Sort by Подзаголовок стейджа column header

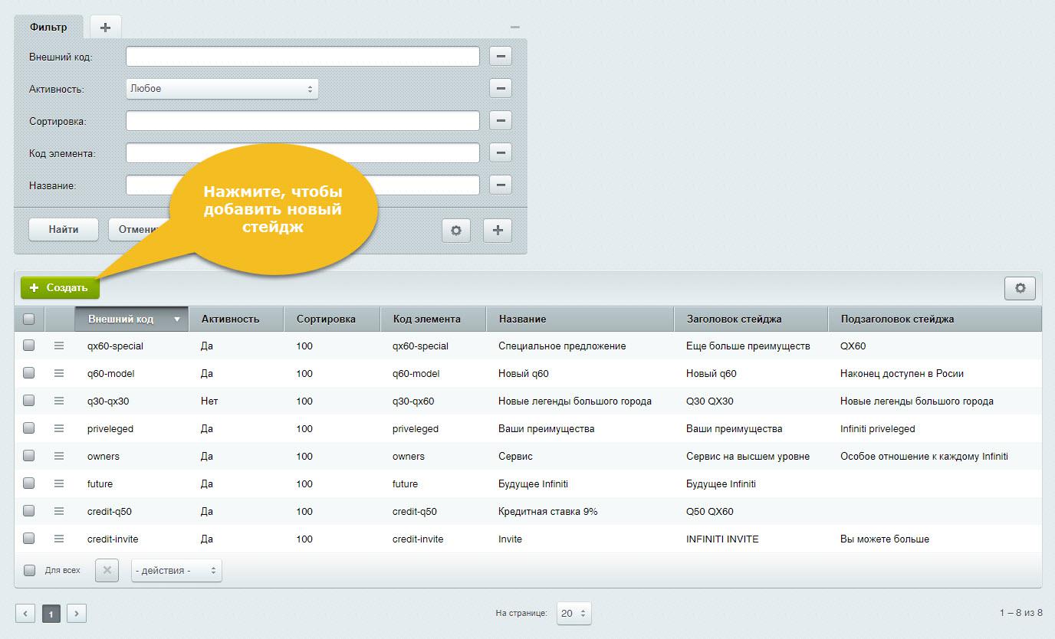(935, 319)
